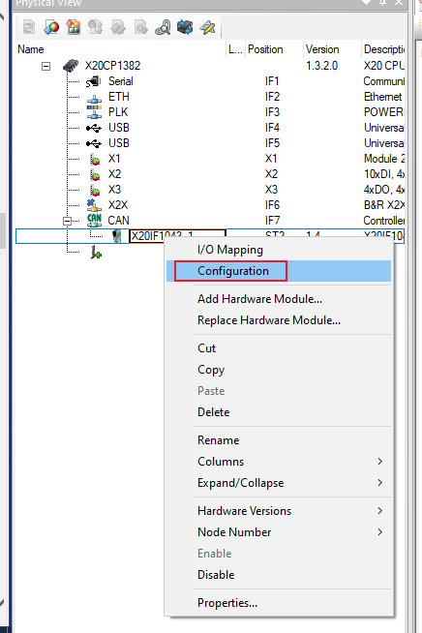
Task: Select Add Hardware Module...
Action: [259, 299]
